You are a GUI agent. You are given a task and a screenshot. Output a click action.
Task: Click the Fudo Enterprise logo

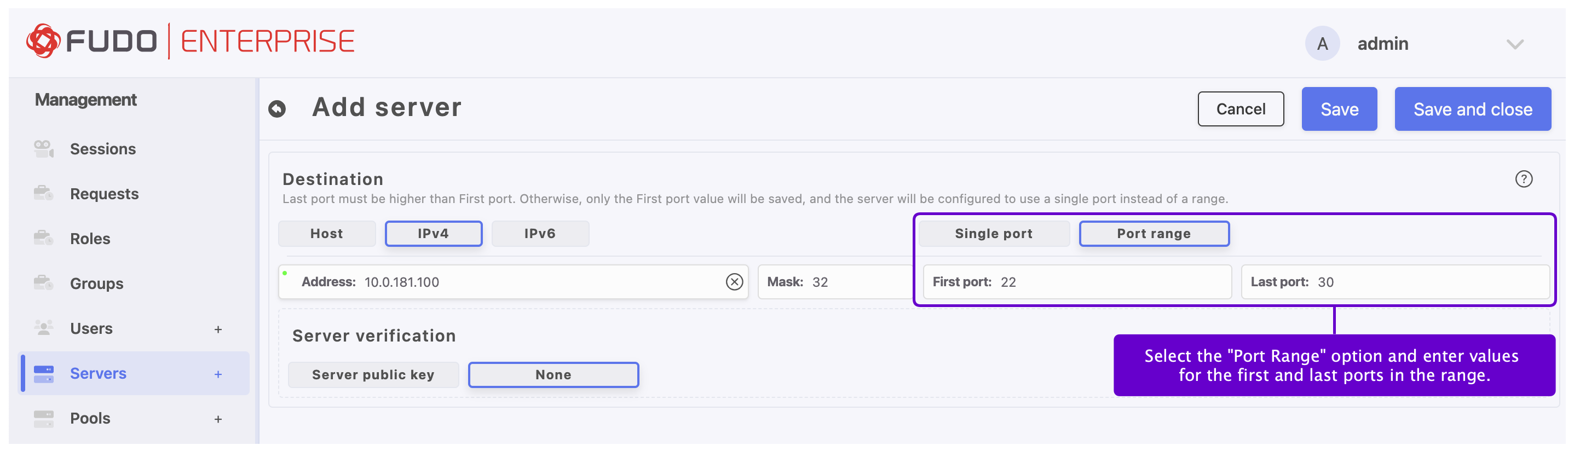tap(190, 42)
